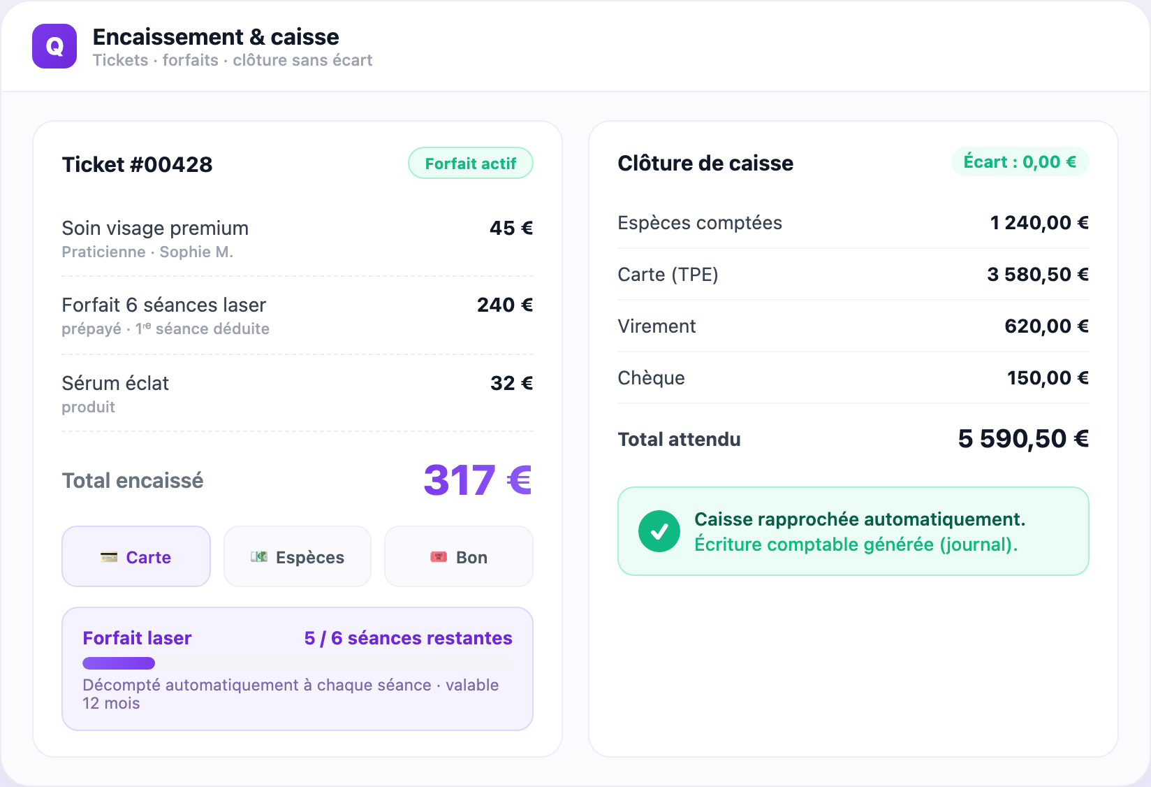The image size is (1151, 787).
Task: Click the purple Q app logo
Action: 54,46
